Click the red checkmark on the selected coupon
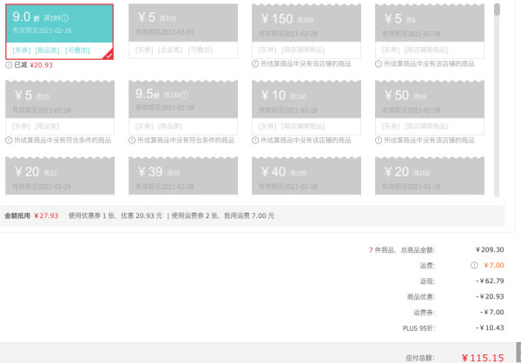Image resolution: width=521 pixels, height=363 pixels. tap(109, 56)
